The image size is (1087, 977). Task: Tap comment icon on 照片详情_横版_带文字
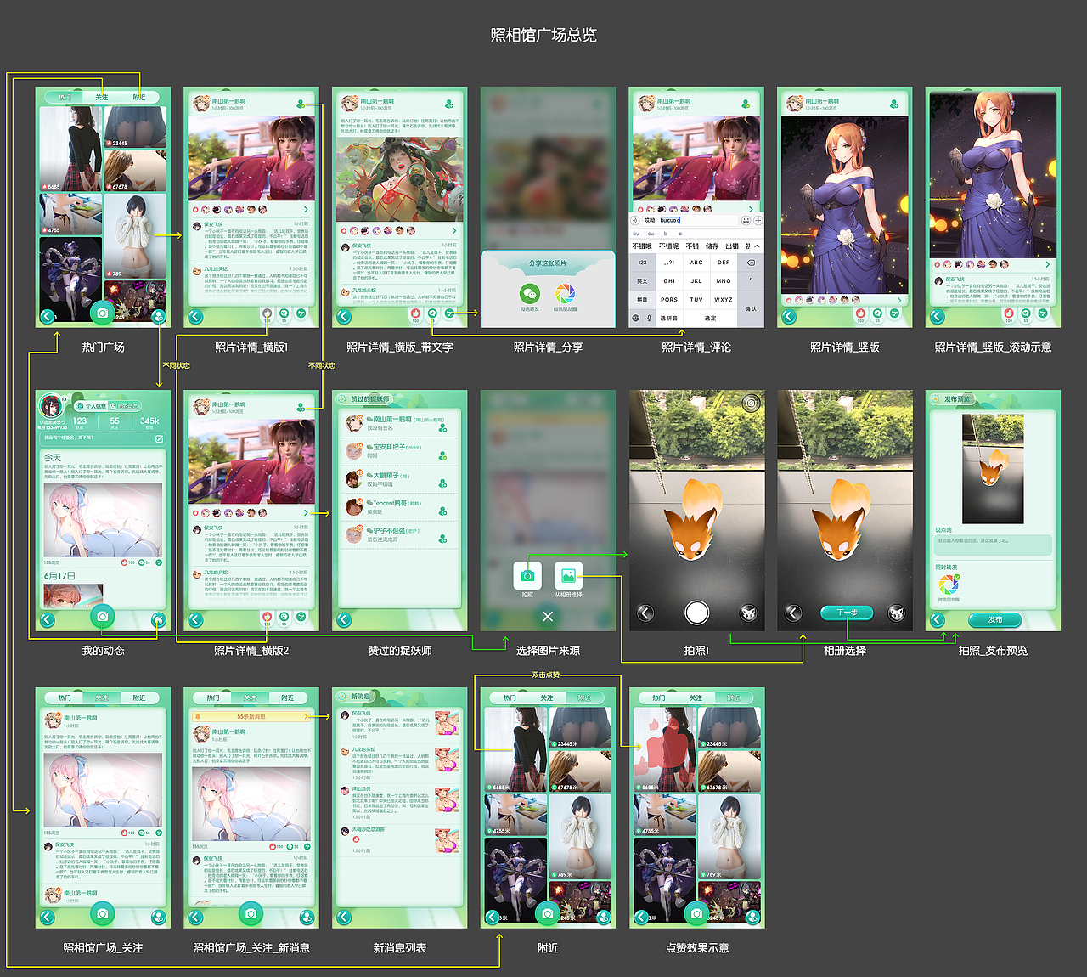(432, 313)
